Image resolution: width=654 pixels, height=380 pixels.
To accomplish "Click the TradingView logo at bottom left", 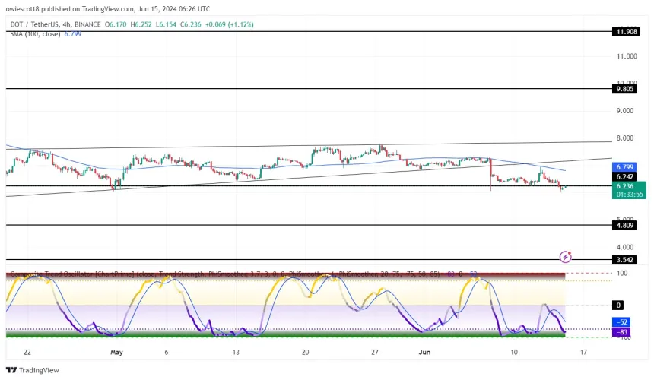I will click(28, 370).
